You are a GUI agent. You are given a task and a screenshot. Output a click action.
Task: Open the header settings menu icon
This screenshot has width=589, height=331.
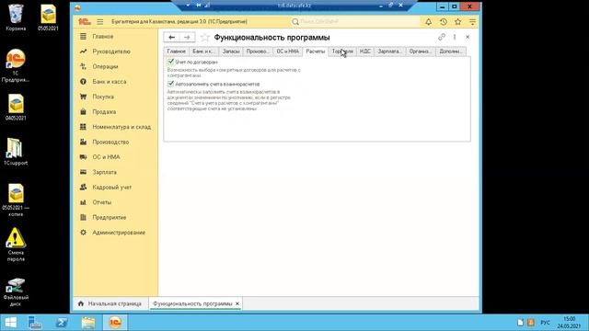472,22
